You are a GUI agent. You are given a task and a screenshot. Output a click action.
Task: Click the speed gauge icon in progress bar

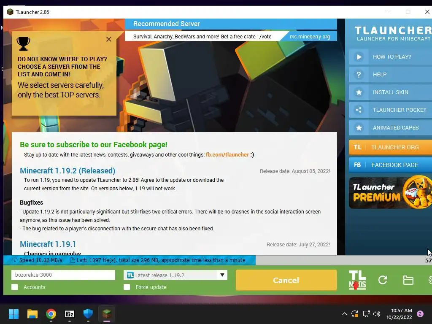tap(14, 260)
